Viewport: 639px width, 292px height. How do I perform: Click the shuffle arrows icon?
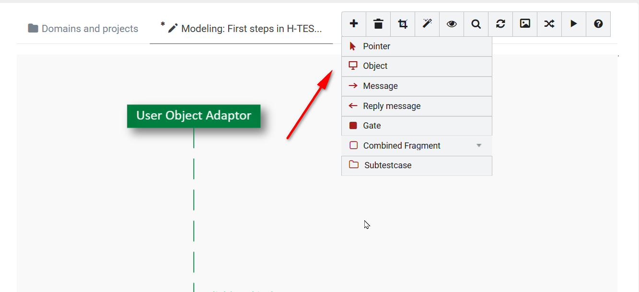coord(549,24)
